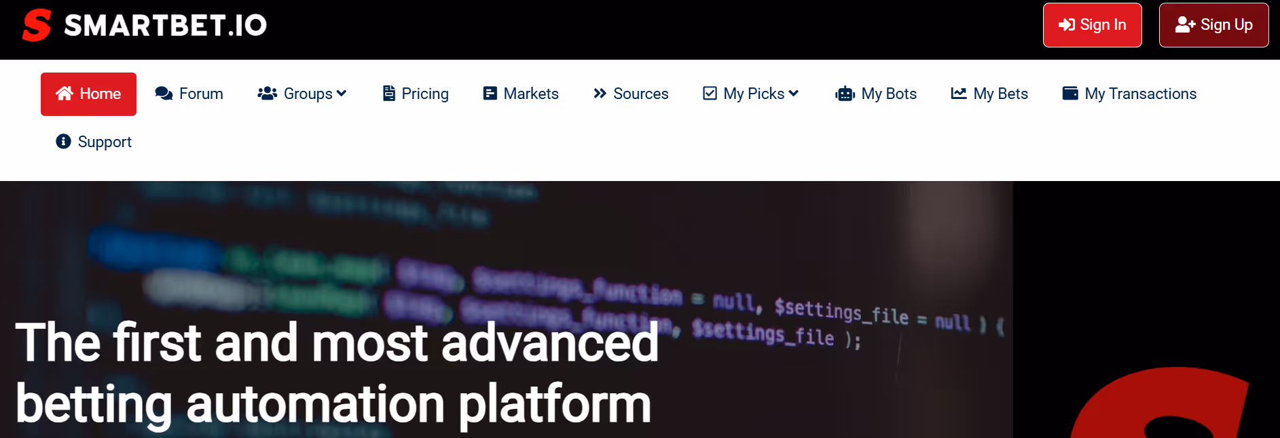
Task: Open the Groups menu
Action: pos(302,94)
